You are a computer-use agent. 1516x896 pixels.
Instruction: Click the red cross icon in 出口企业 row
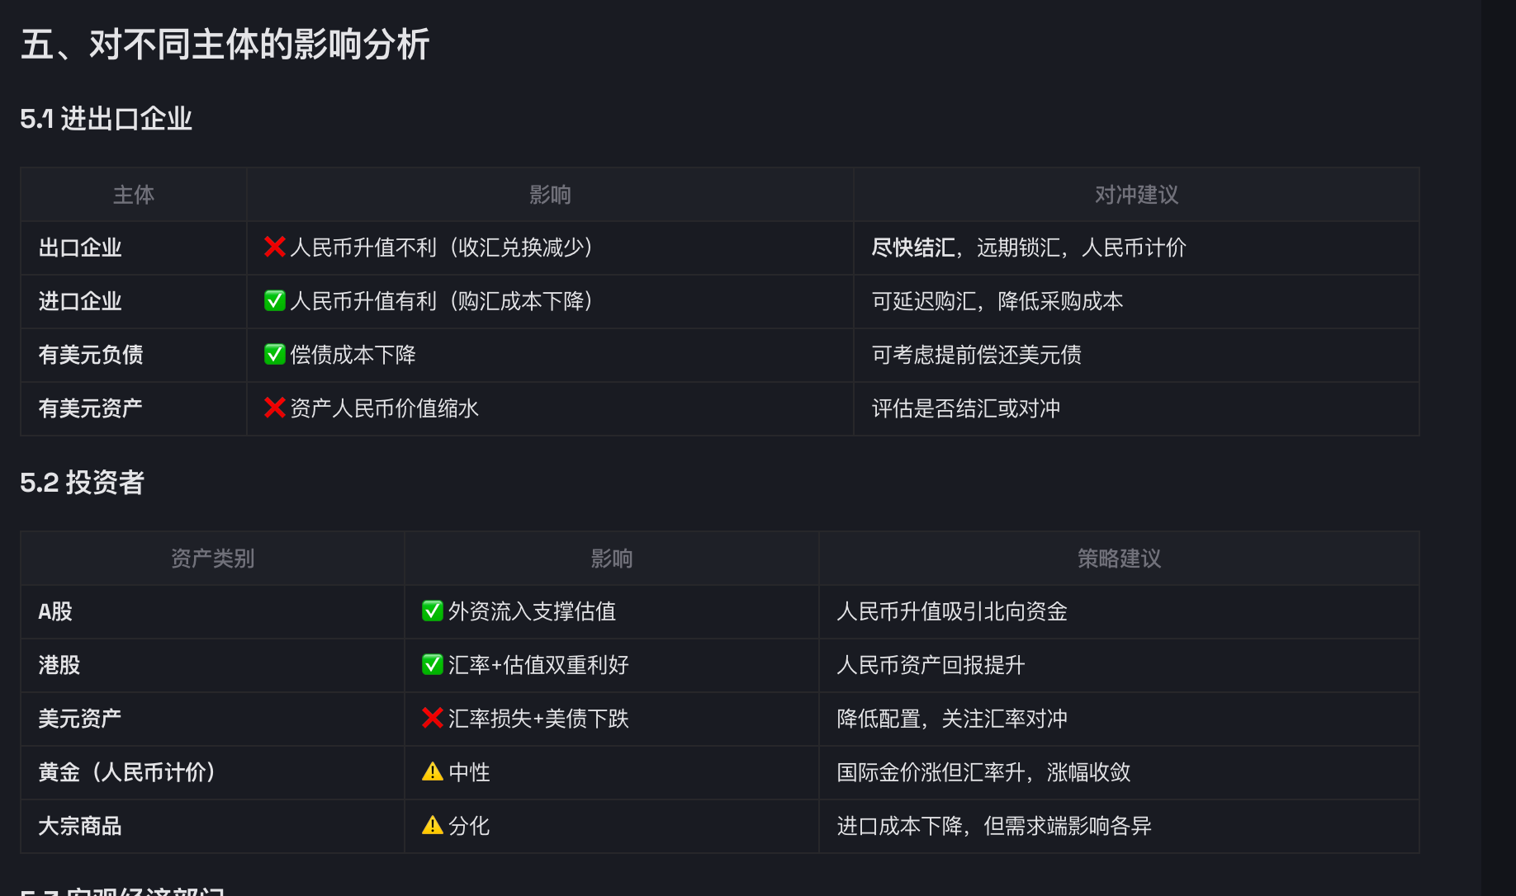(274, 247)
